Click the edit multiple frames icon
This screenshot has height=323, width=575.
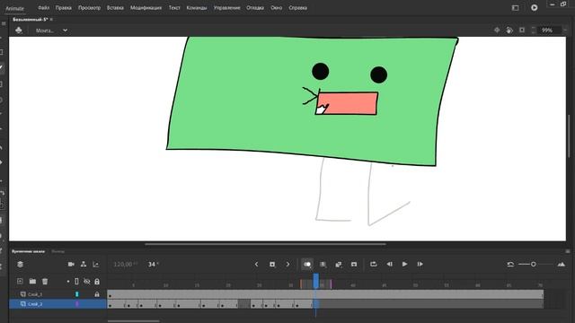pos(323,264)
